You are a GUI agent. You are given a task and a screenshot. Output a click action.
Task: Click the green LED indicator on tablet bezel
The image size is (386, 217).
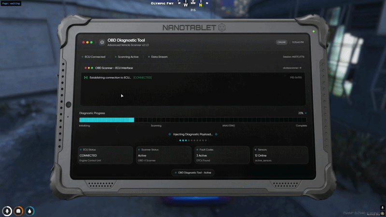313,31
